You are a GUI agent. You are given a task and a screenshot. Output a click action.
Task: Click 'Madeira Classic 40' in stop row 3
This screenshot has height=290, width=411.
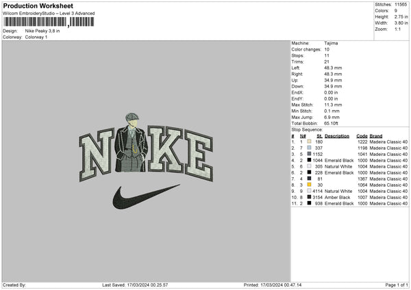pyautogui.click(x=388, y=155)
